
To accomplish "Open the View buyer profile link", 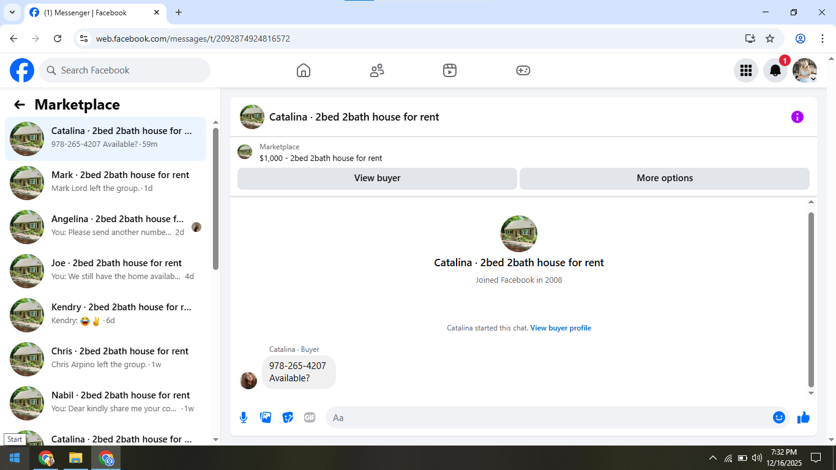I will point(561,328).
